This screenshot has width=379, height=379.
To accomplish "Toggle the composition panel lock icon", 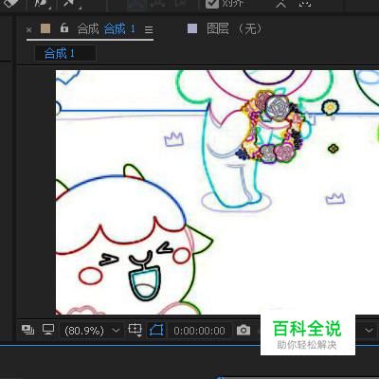I will click(64, 28).
